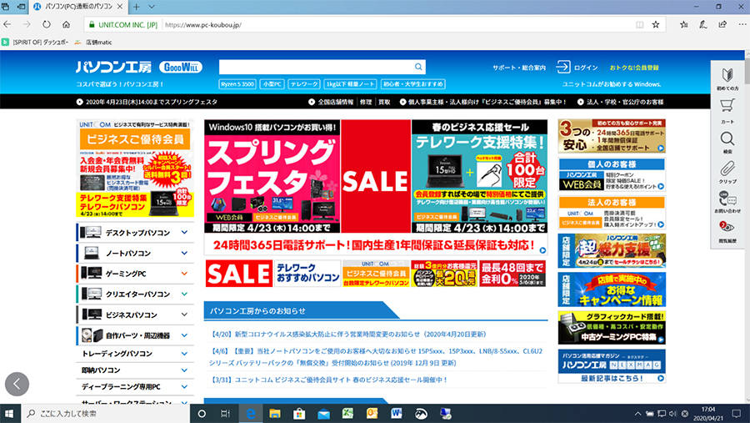This screenshot has width=750, height=423.
Task: Click the browser address bar URL
Action: 203,25
